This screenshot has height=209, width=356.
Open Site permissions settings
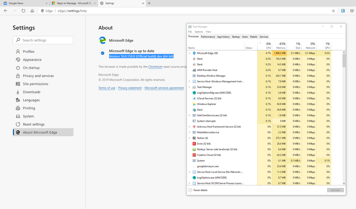click(43, 84)
